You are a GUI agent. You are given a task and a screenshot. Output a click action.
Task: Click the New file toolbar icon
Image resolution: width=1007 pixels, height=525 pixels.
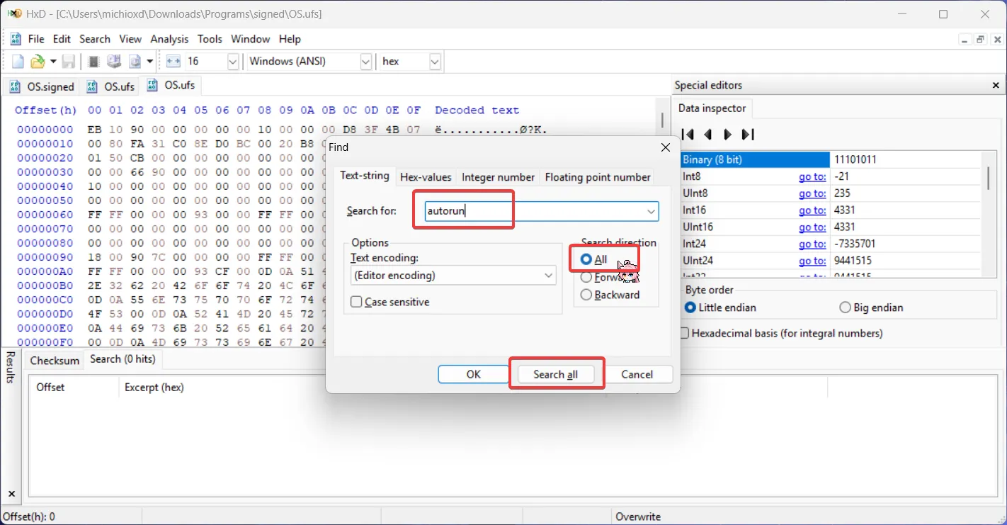coord(18,62)
